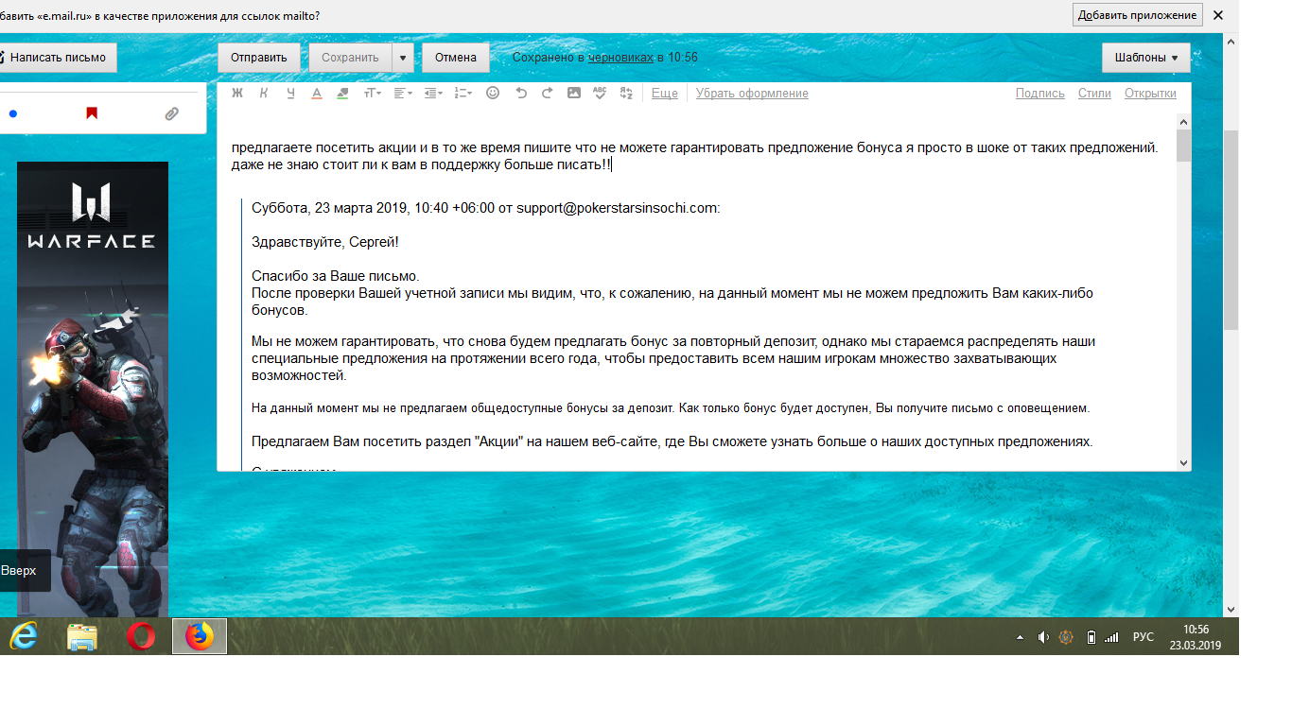Expand the arrow next to Сохранить
This screenshot has height=726, width=1292.
coord(403,58)
